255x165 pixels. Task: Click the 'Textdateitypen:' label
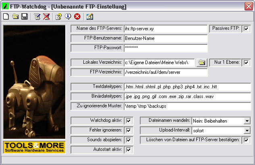(107, 86)
